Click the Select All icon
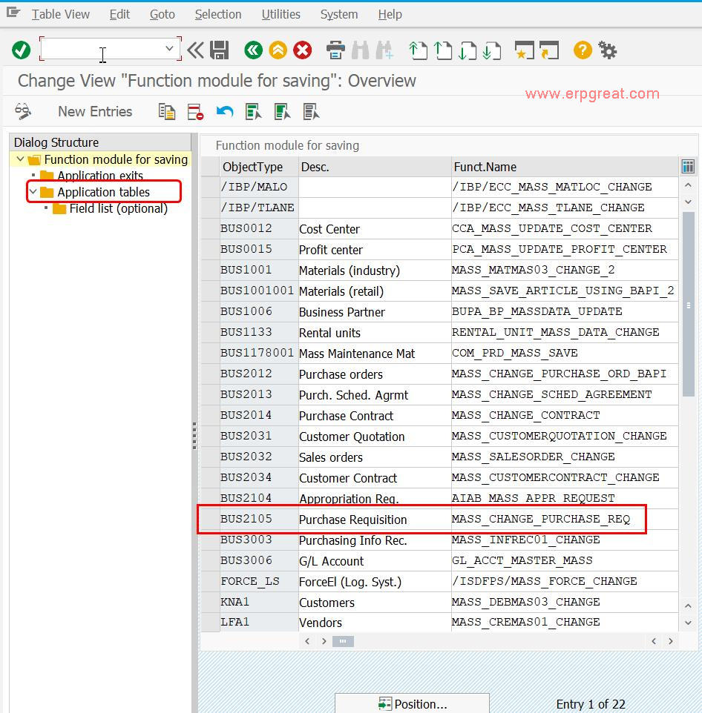The height and width of the screenshot is (713, 702). click(253, 111)
